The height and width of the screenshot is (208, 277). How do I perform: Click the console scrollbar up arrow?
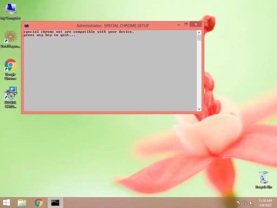pos(199,32)
